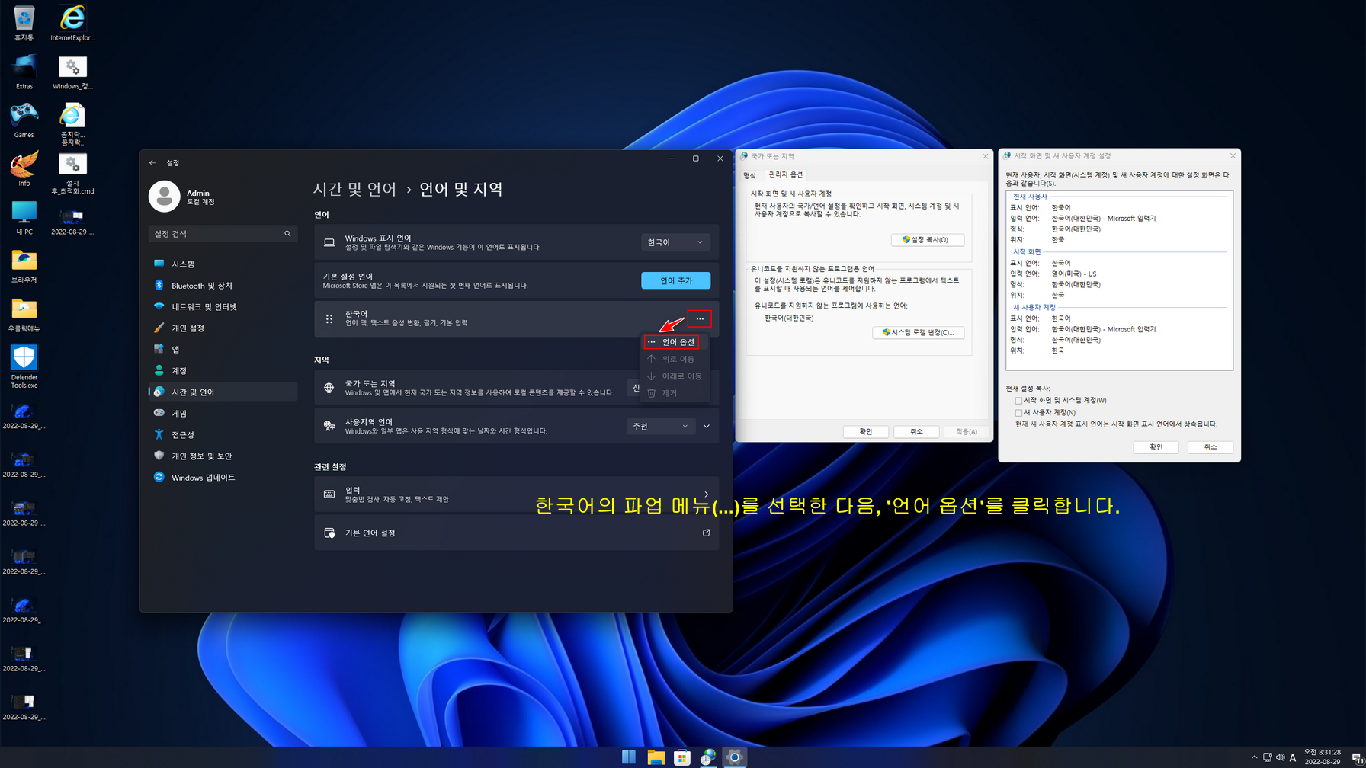Open 앱 settings category
The image size is (1366, 768).
point(222,349)
